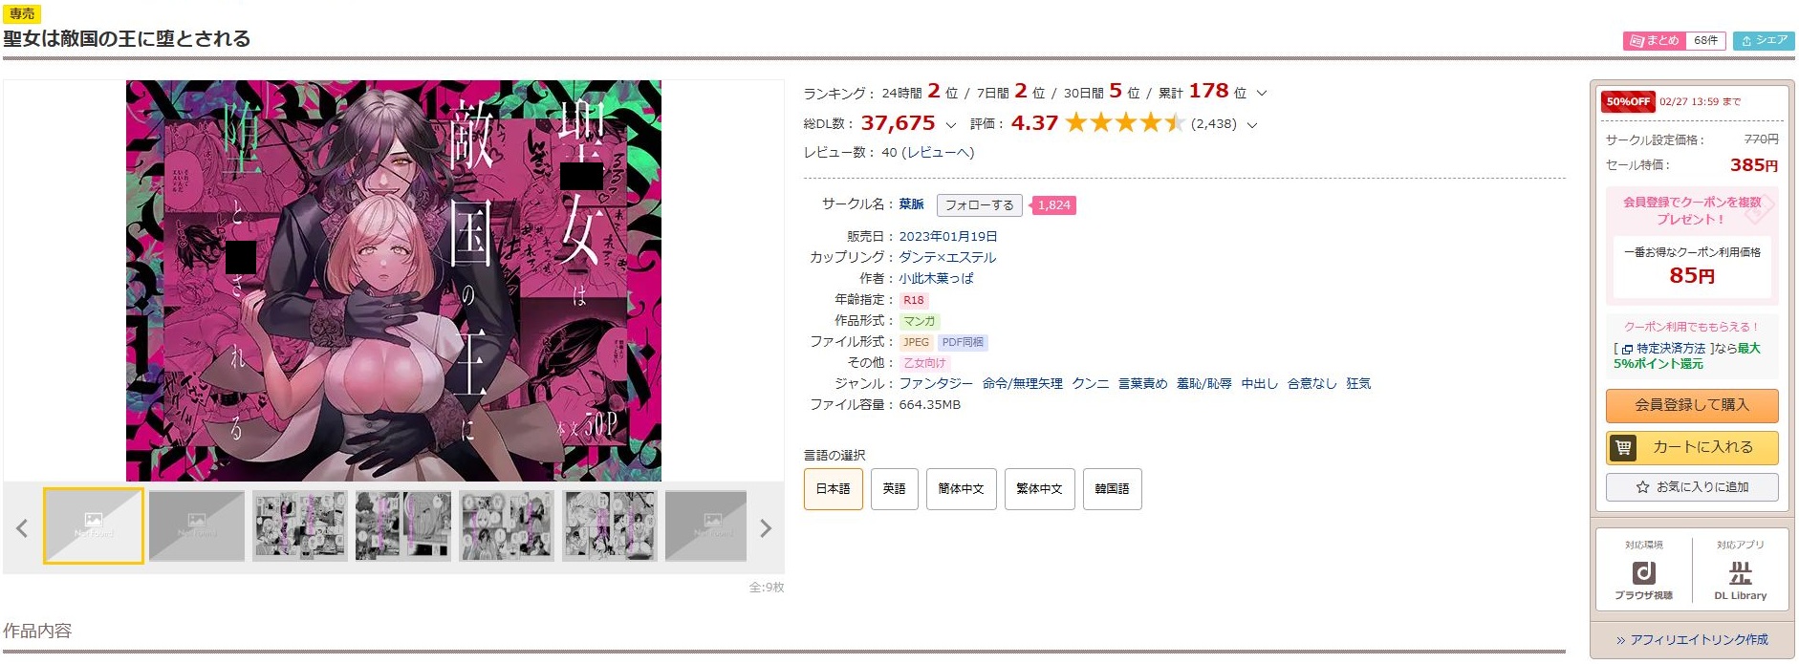The width and height of the screenshot is (1799, 664).
Task: Click the 会員登録して購入 button
Action: point(1692,405)
